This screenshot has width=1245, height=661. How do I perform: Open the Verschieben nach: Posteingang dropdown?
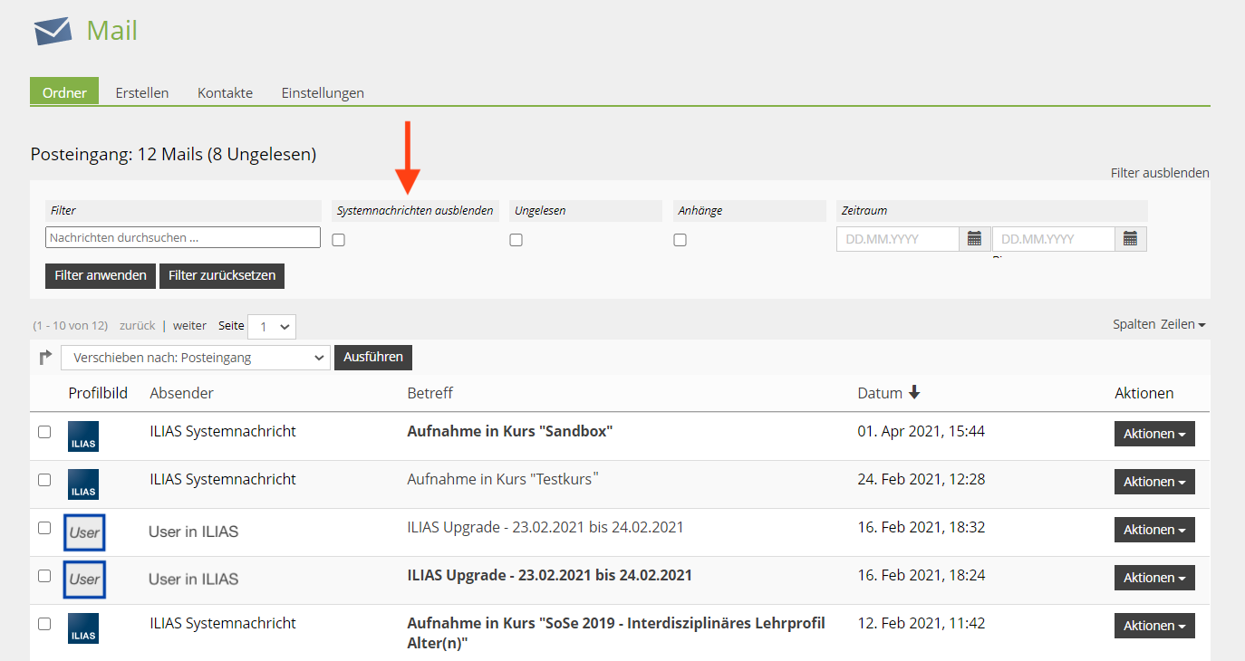[x=195, y=358]
